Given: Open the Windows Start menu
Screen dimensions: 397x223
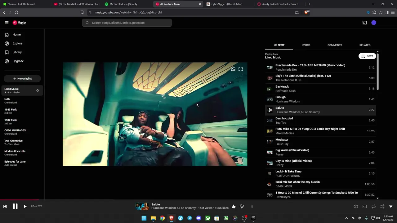Looking at the screenshot, I should point(144,218).
